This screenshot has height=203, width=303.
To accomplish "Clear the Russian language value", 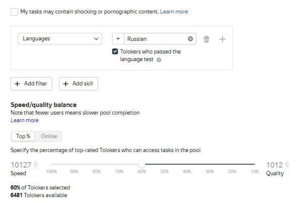I will coord(190,39).
